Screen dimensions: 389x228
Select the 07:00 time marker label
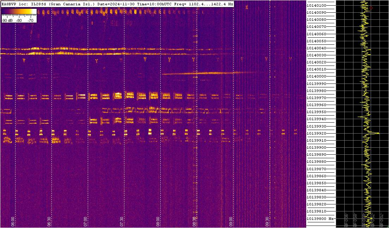[x=85, y=222]
